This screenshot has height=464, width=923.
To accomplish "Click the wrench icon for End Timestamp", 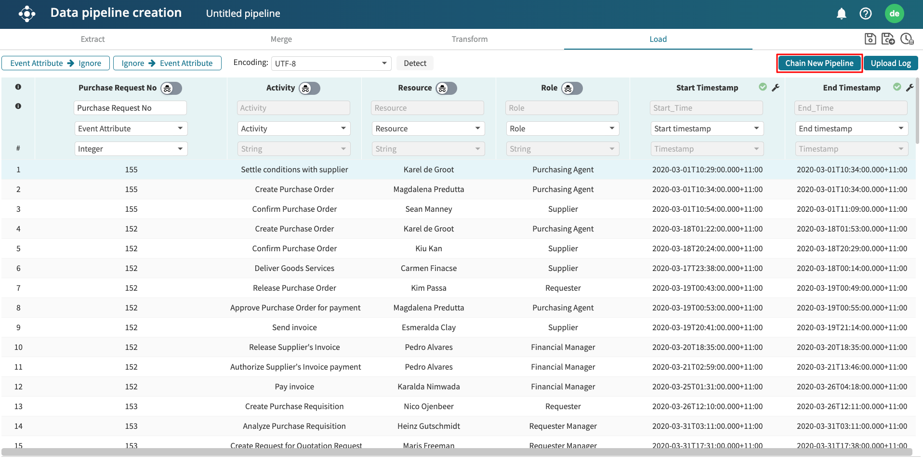I will (910, 88).
